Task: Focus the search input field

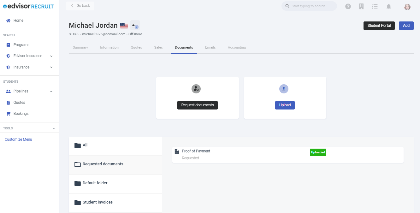Action: point(309,6)
